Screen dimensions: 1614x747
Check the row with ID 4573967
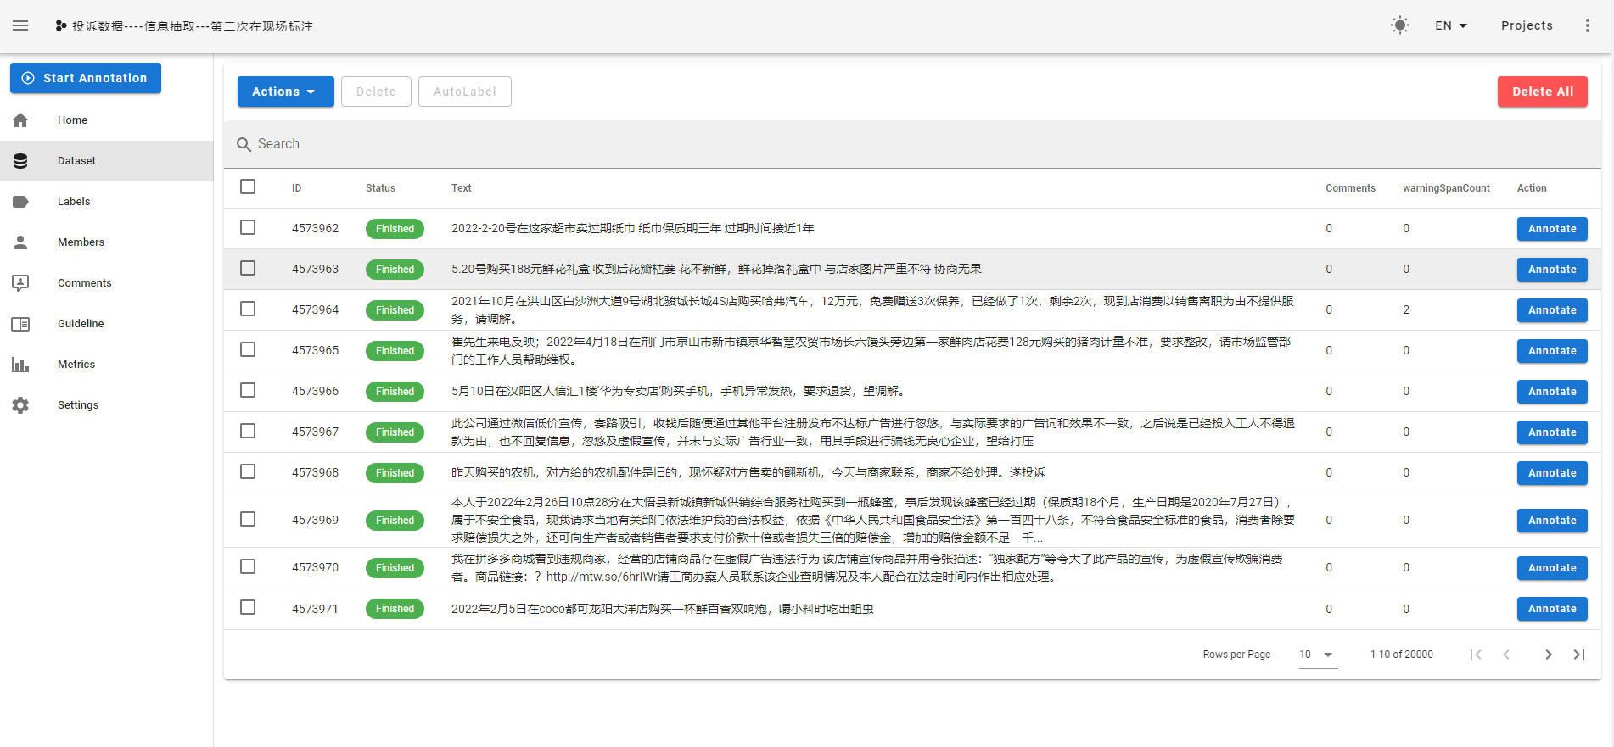[248, 431]
